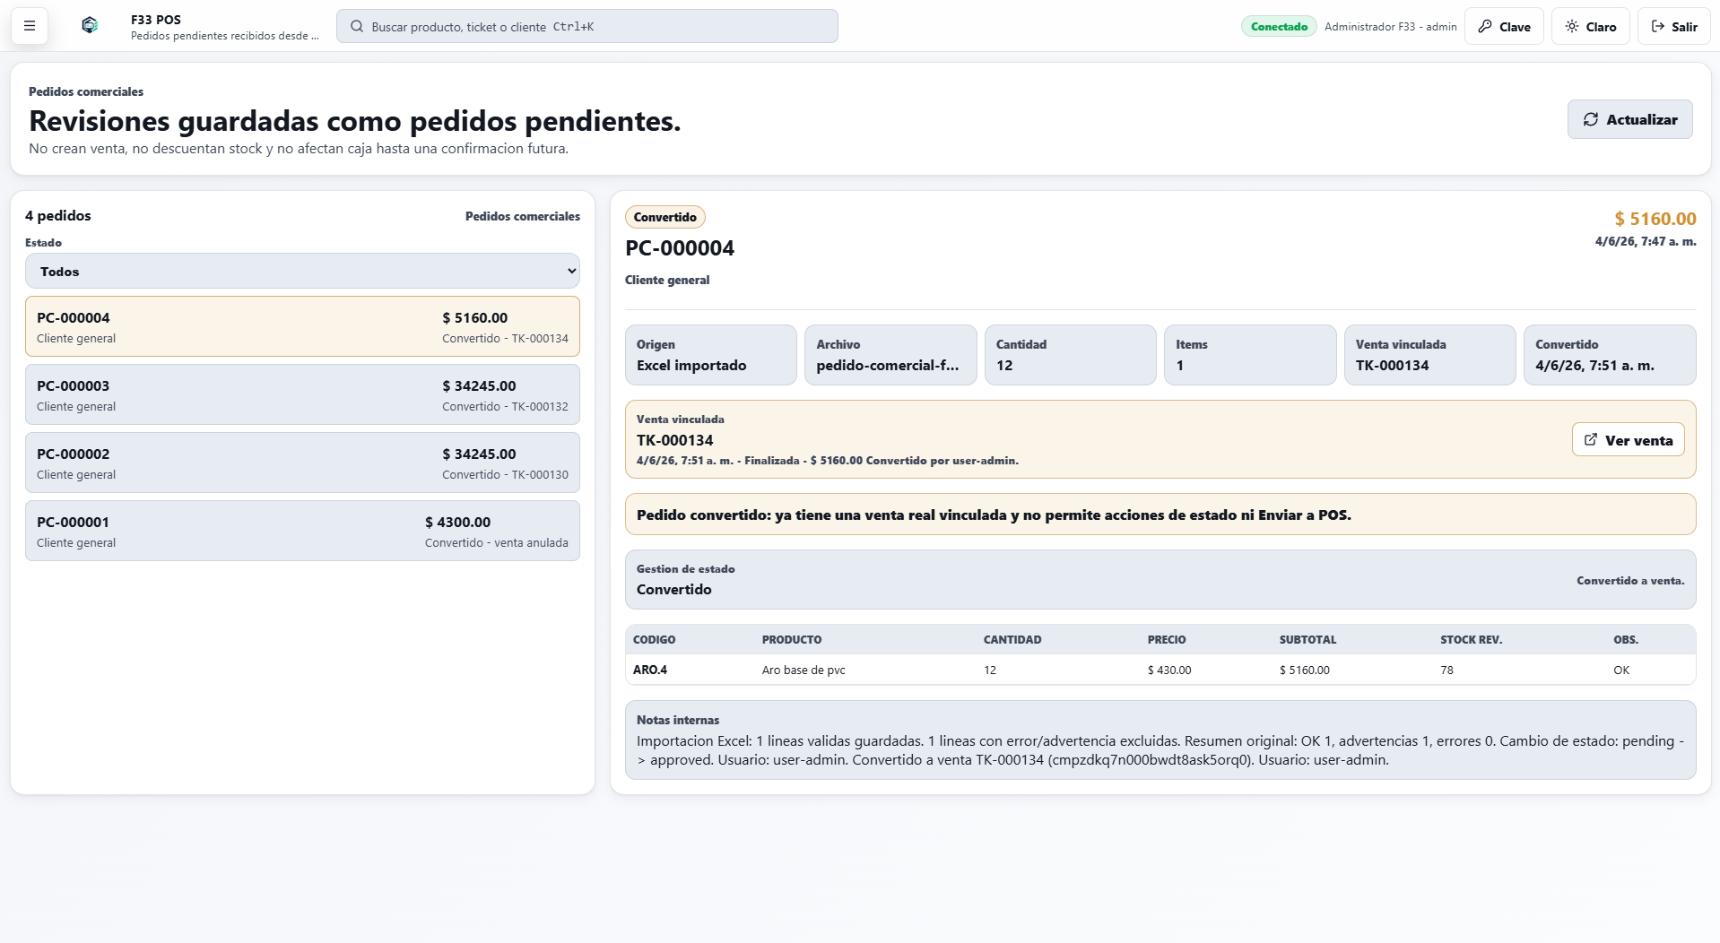
Task: Click the $ 5160.00 subtotal cell
Action: pyautogui.click(x=1305, y=670)
